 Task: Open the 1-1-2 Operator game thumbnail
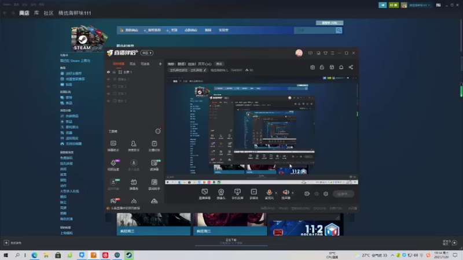tap(306, 228)
